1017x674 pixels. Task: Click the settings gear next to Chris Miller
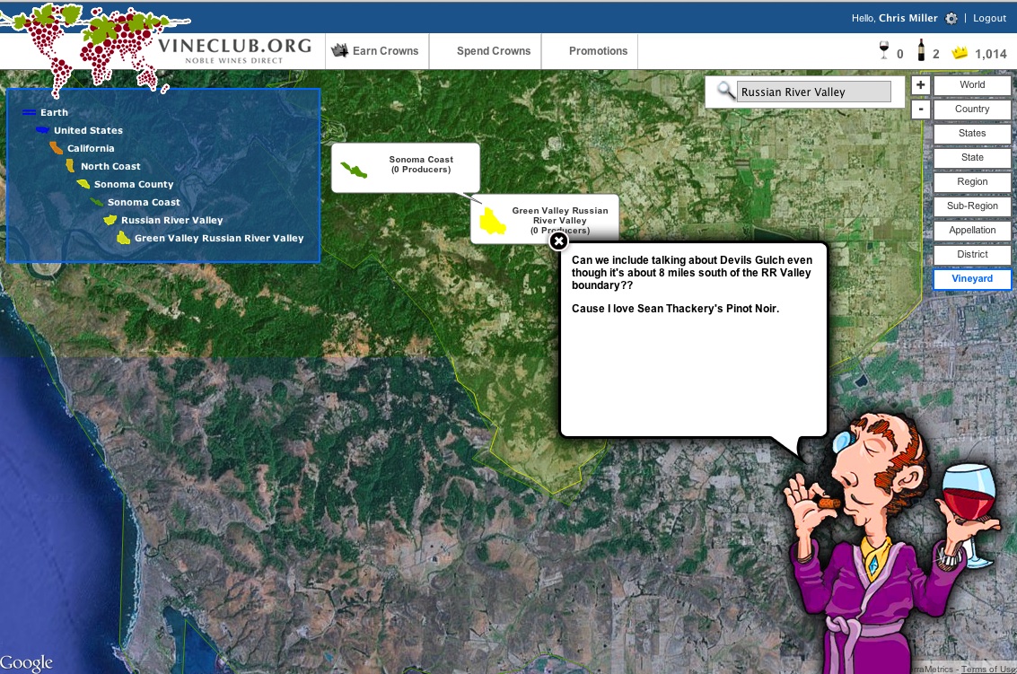pyautogui.click(x=951, y=18)
